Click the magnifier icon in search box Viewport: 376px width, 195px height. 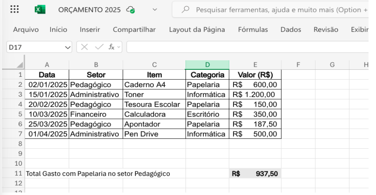coord(185,10)
